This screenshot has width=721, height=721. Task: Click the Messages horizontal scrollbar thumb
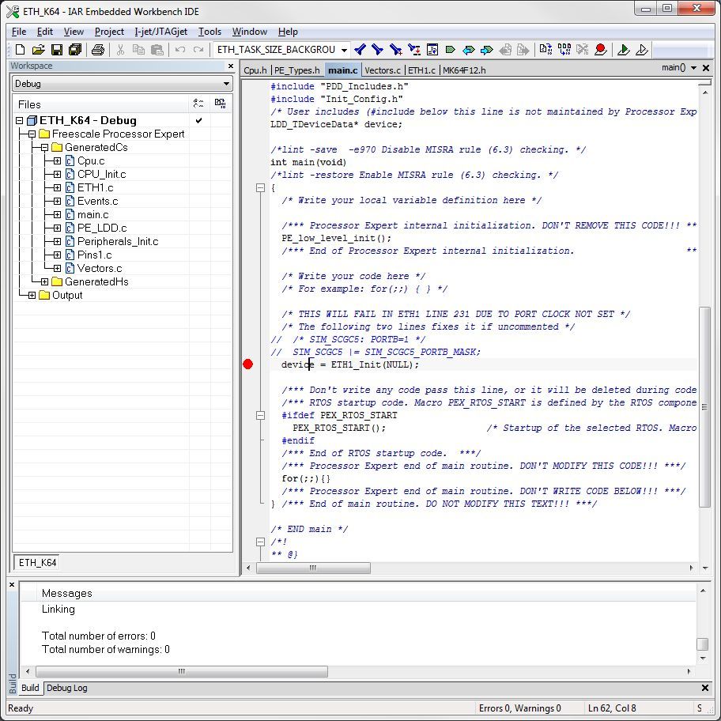[182, 671]
